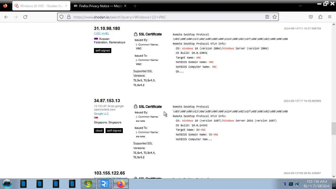Click timestamp 2024-06-14T11:18:27.068708
Image resolution: width=336 pixels, height=189 pixels.
[x=302, y=28]
